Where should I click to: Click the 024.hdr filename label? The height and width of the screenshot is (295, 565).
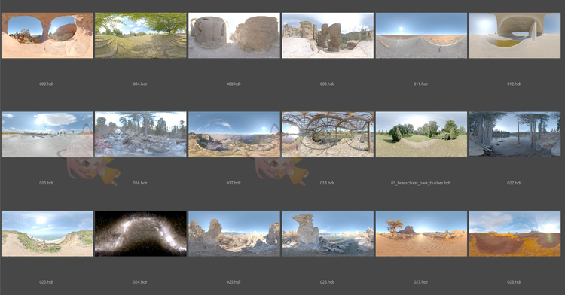pos(140,282)
